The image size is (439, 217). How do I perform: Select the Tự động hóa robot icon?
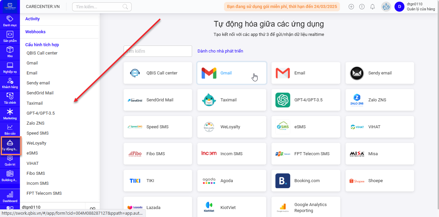[10, 143]
